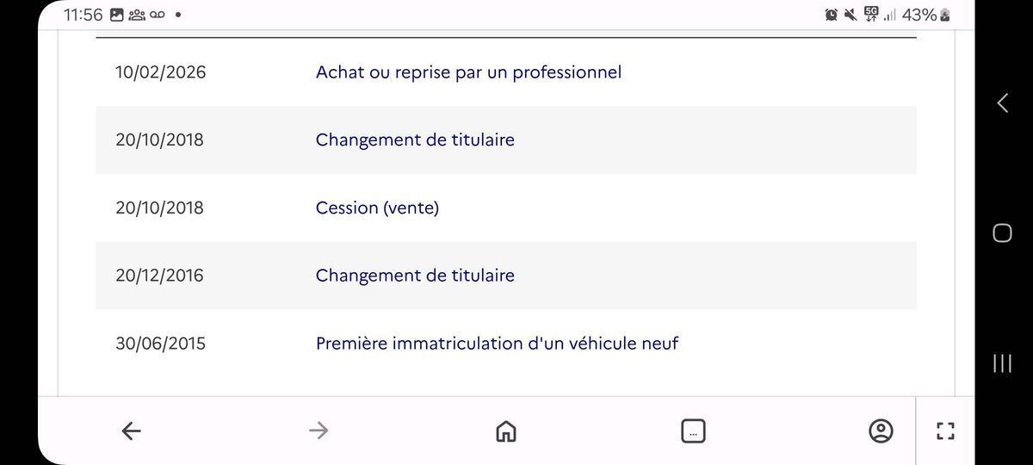Image resolution: width=1033 pixels, height=465 pixels.
Task: Select "Achat ou reprise par un professionnel"
Action: (x=468, y=72)
